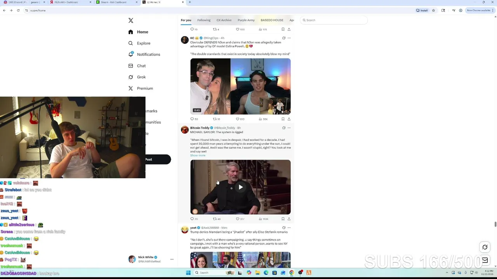The height and width of the screenshot is (279, 497).
Task: Open Chat in the sidebar
Action: pyautogui.click(x=137, y=66)
